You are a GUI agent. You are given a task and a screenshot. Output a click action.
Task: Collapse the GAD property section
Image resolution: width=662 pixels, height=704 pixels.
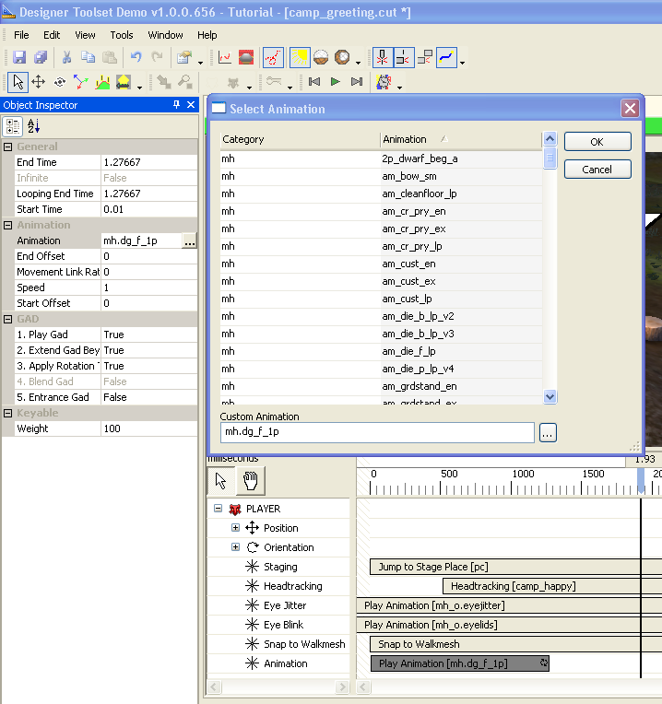click(x=8, y=319)
